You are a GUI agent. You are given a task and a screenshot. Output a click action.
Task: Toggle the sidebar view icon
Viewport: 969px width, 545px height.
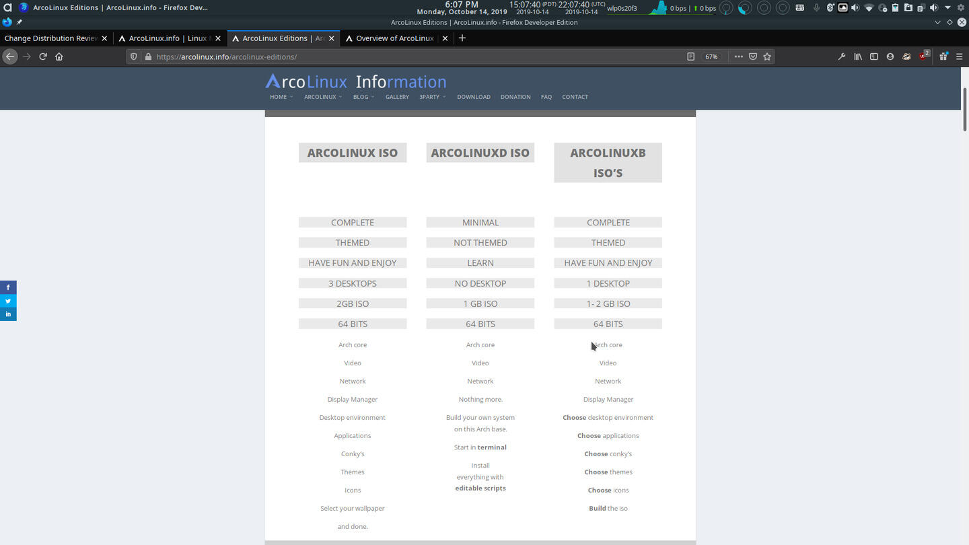point(874,57)
